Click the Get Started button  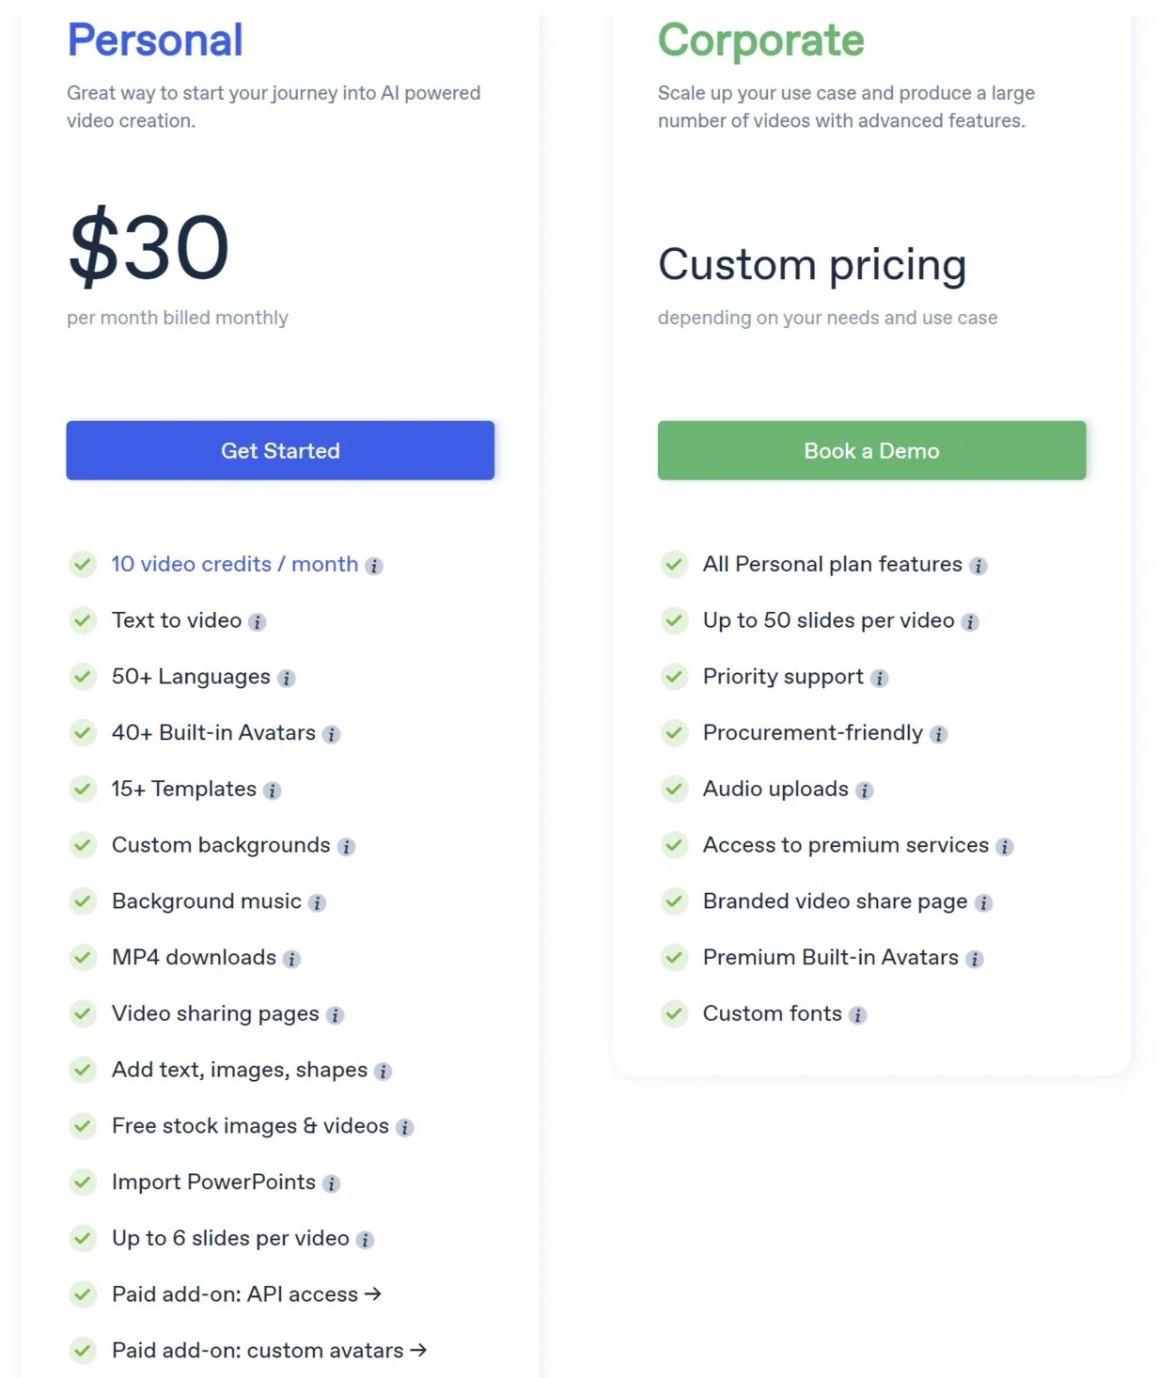pyautogui.click(x=280, y=450)
